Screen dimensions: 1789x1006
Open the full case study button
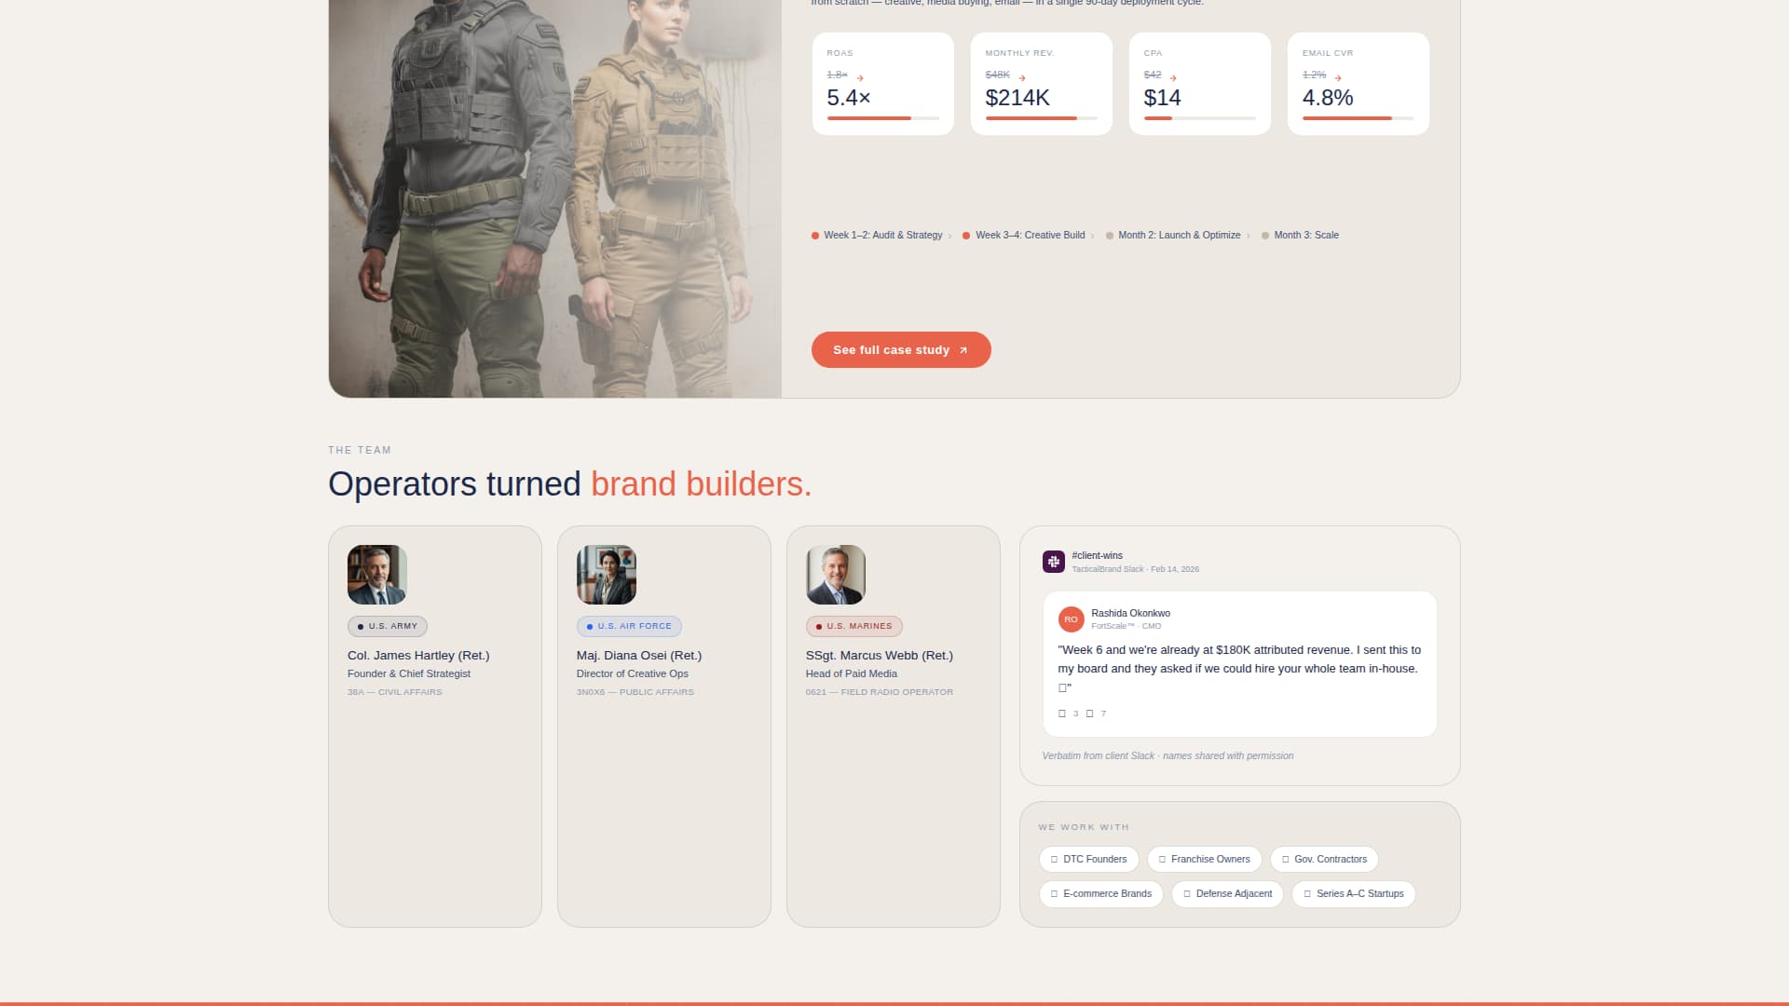tap(901, 350)
